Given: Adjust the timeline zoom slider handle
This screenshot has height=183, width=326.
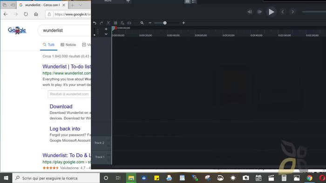Looking at the screenshot, I should 165,23.
